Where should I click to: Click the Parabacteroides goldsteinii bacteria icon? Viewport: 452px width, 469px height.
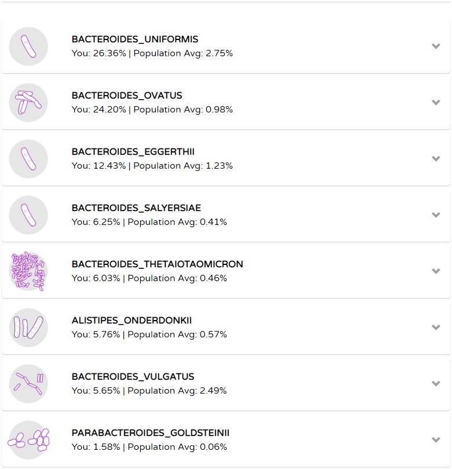point(28,440)
